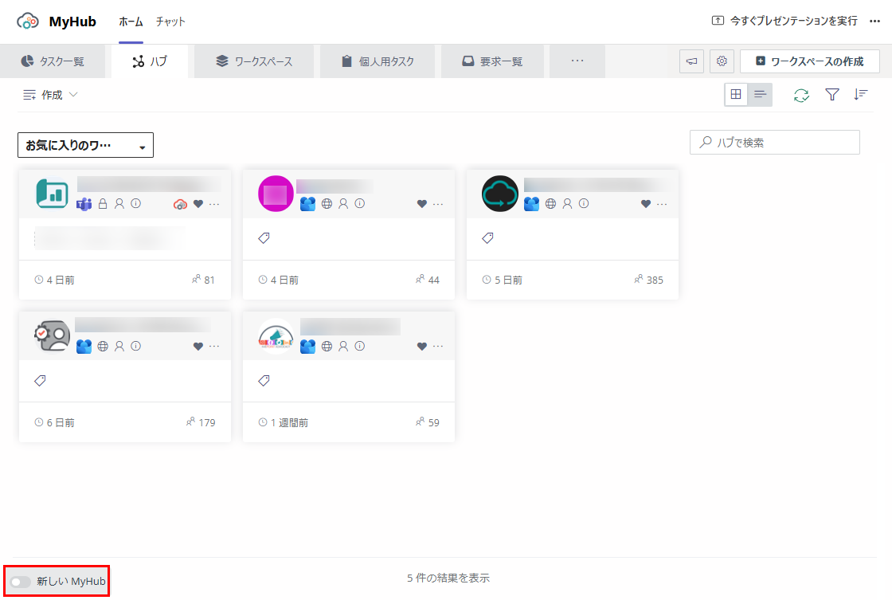Open the black cloud workspace thumbnail
Image resolution: width=892 pixels, height=600 pixels.
(x=500, y=194)
